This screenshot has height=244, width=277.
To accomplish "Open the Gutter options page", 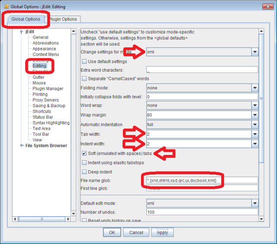I will click(39, 77).
